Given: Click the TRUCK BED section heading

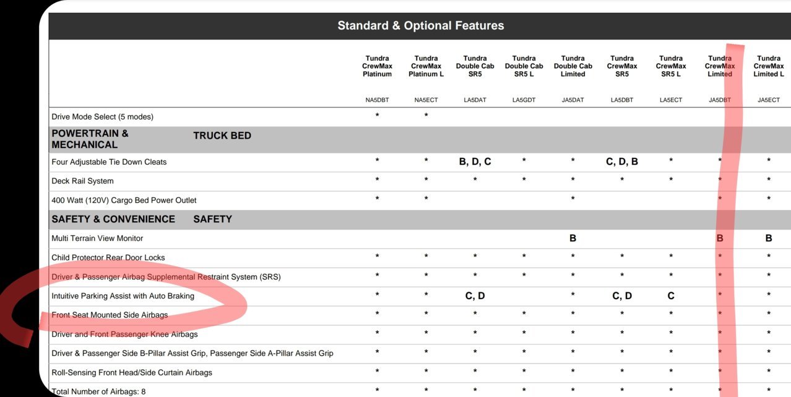Looking at the screenshot, I should tap(222, 136).
